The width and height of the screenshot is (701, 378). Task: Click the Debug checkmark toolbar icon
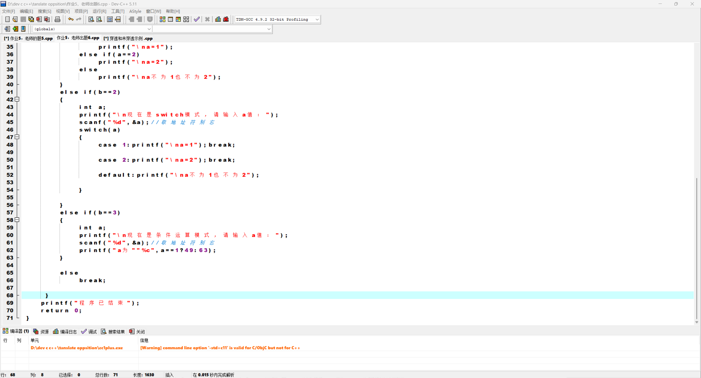pos(197,19)
